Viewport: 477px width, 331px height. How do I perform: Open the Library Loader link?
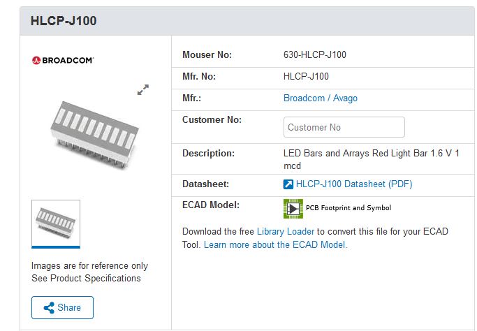286,232
